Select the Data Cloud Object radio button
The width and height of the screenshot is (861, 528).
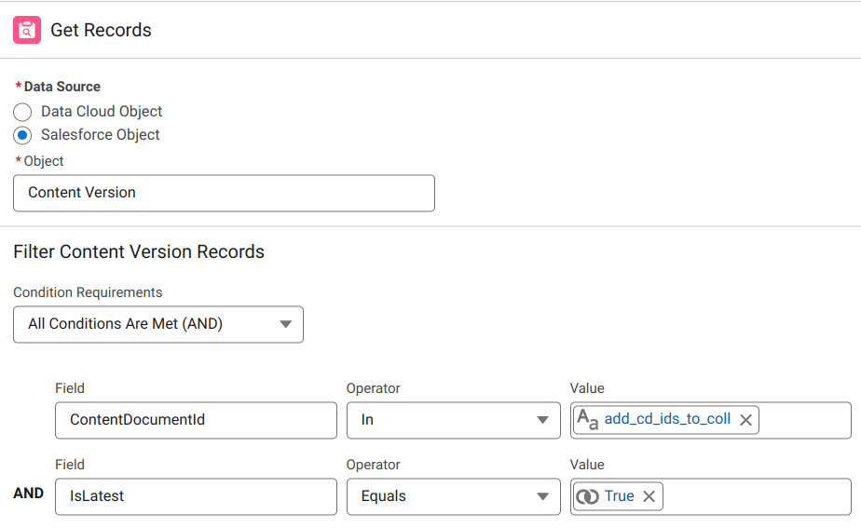[22, 112]
